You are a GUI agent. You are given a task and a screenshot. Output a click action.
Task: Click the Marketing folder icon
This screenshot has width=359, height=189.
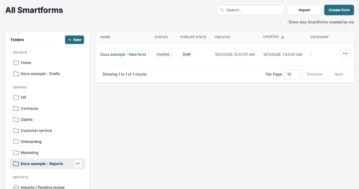[x=16, y=153]
